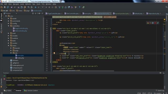Click the Copy toolbar icon

point(22,7)
